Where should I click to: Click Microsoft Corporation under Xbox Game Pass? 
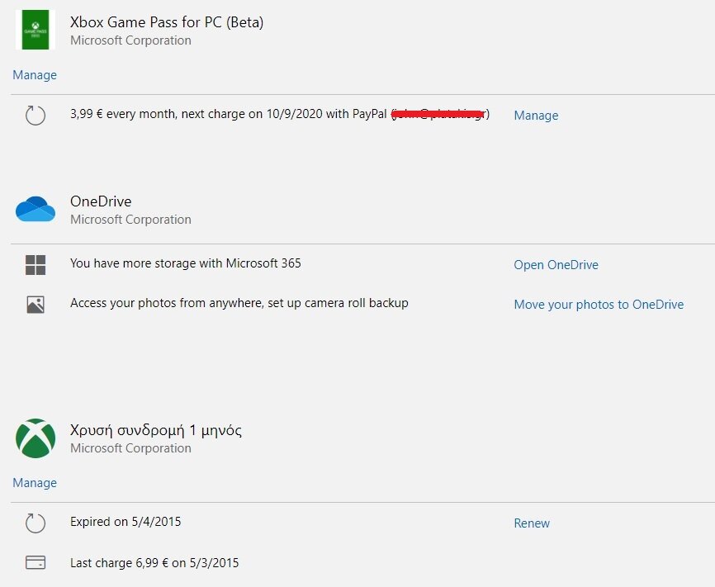pos(131,40)
